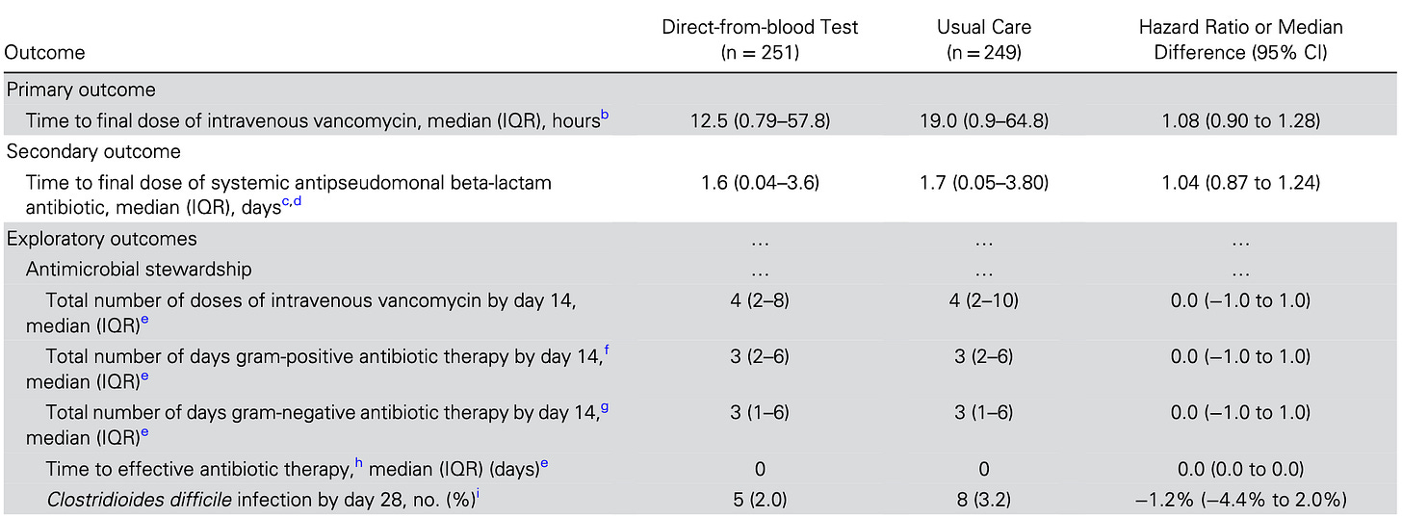Viewport: 1402px width, 518px height.
Task: Open footnote f after gram-positive day 14
Action: (x=607, y=351)
